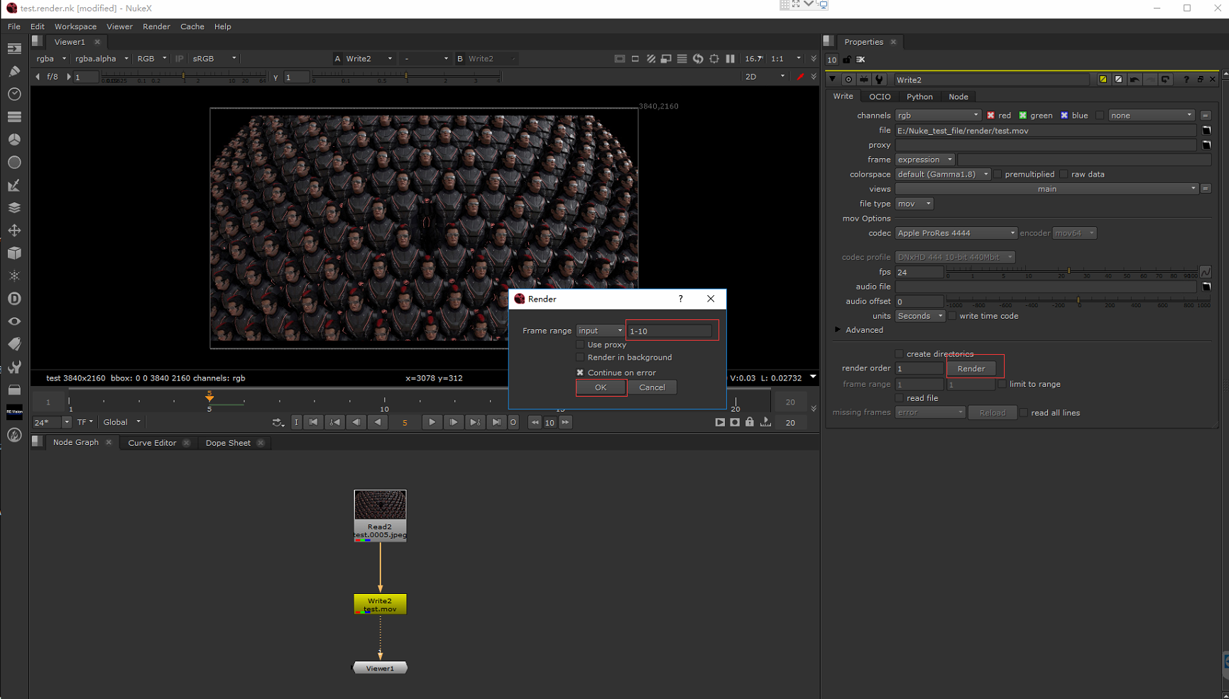
Task: Open the codec Apple ProRes 4444 dropdown
Action: click(x=956, y=233)
